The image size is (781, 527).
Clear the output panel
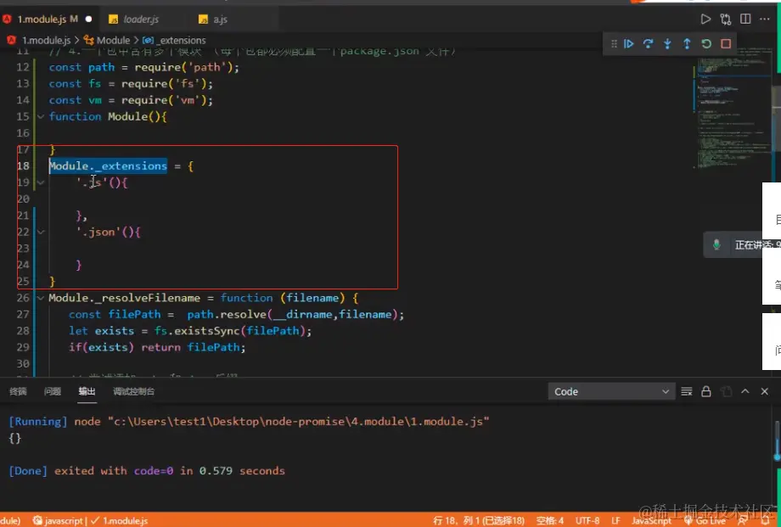687,391
